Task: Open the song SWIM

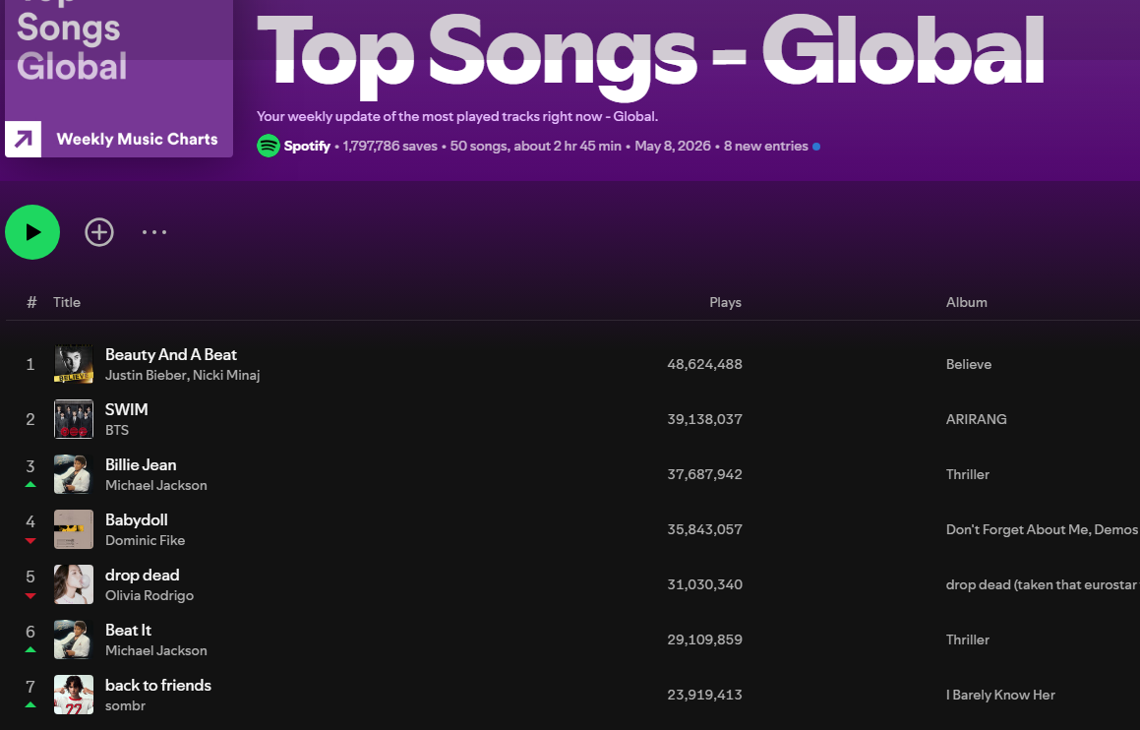Action: coord(127,409)
